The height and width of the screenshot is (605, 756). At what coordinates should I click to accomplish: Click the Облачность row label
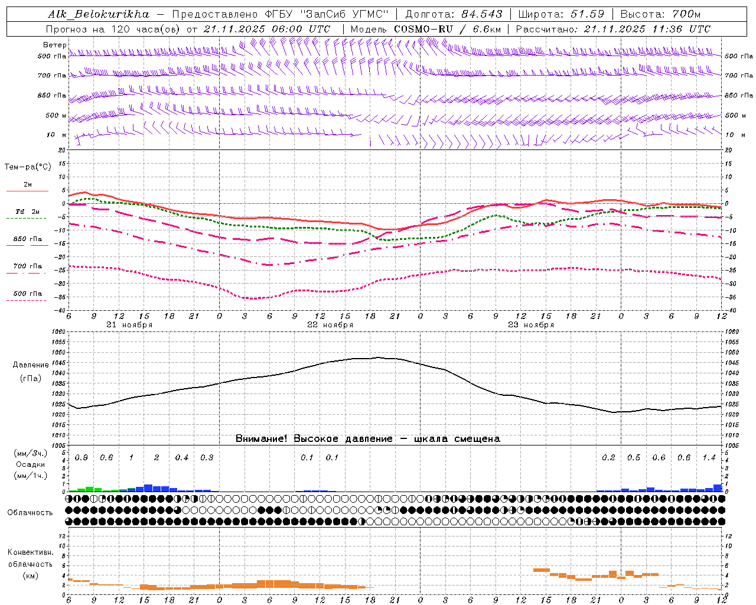[30, 513]
